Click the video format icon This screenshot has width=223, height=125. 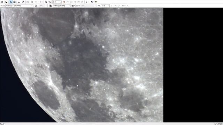tap(51, 6)
